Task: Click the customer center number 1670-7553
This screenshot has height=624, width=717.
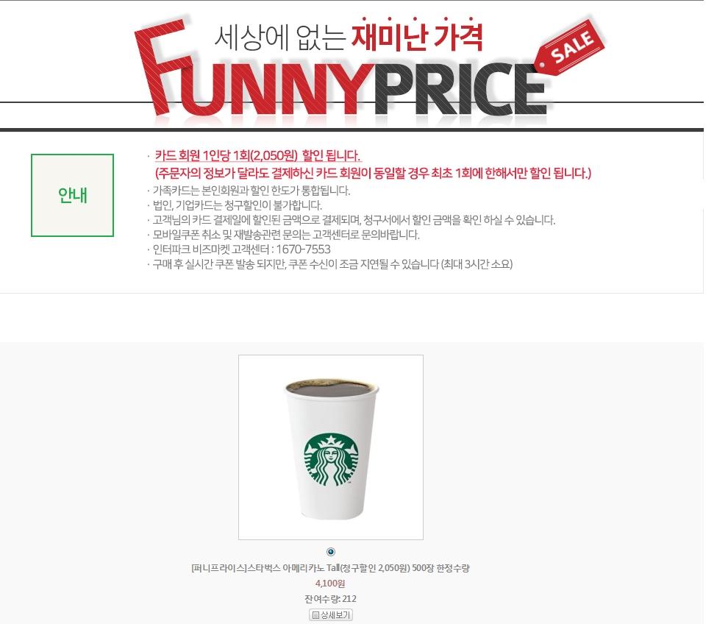Action: click(303, 249)
